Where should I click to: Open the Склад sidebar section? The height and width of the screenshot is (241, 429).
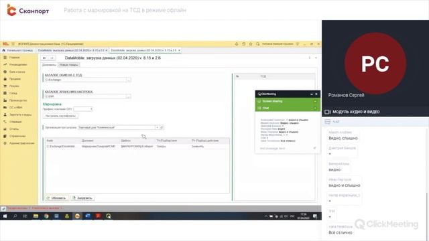13,93
